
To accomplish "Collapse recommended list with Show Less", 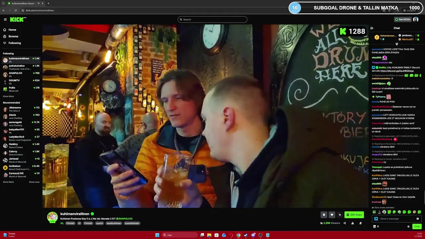I will pyautogui.click(x=34, y=182).
